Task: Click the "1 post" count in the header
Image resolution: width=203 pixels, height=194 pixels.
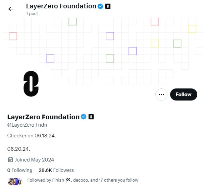Action: 32,14
